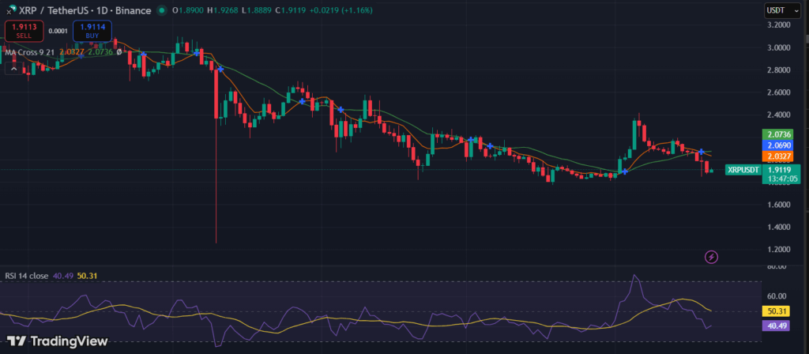This screenshot has height=354, width=809.
Task: Click the orange 2.0327 MA value in legend
Action: pyautogui.click(x=72, y=51)
